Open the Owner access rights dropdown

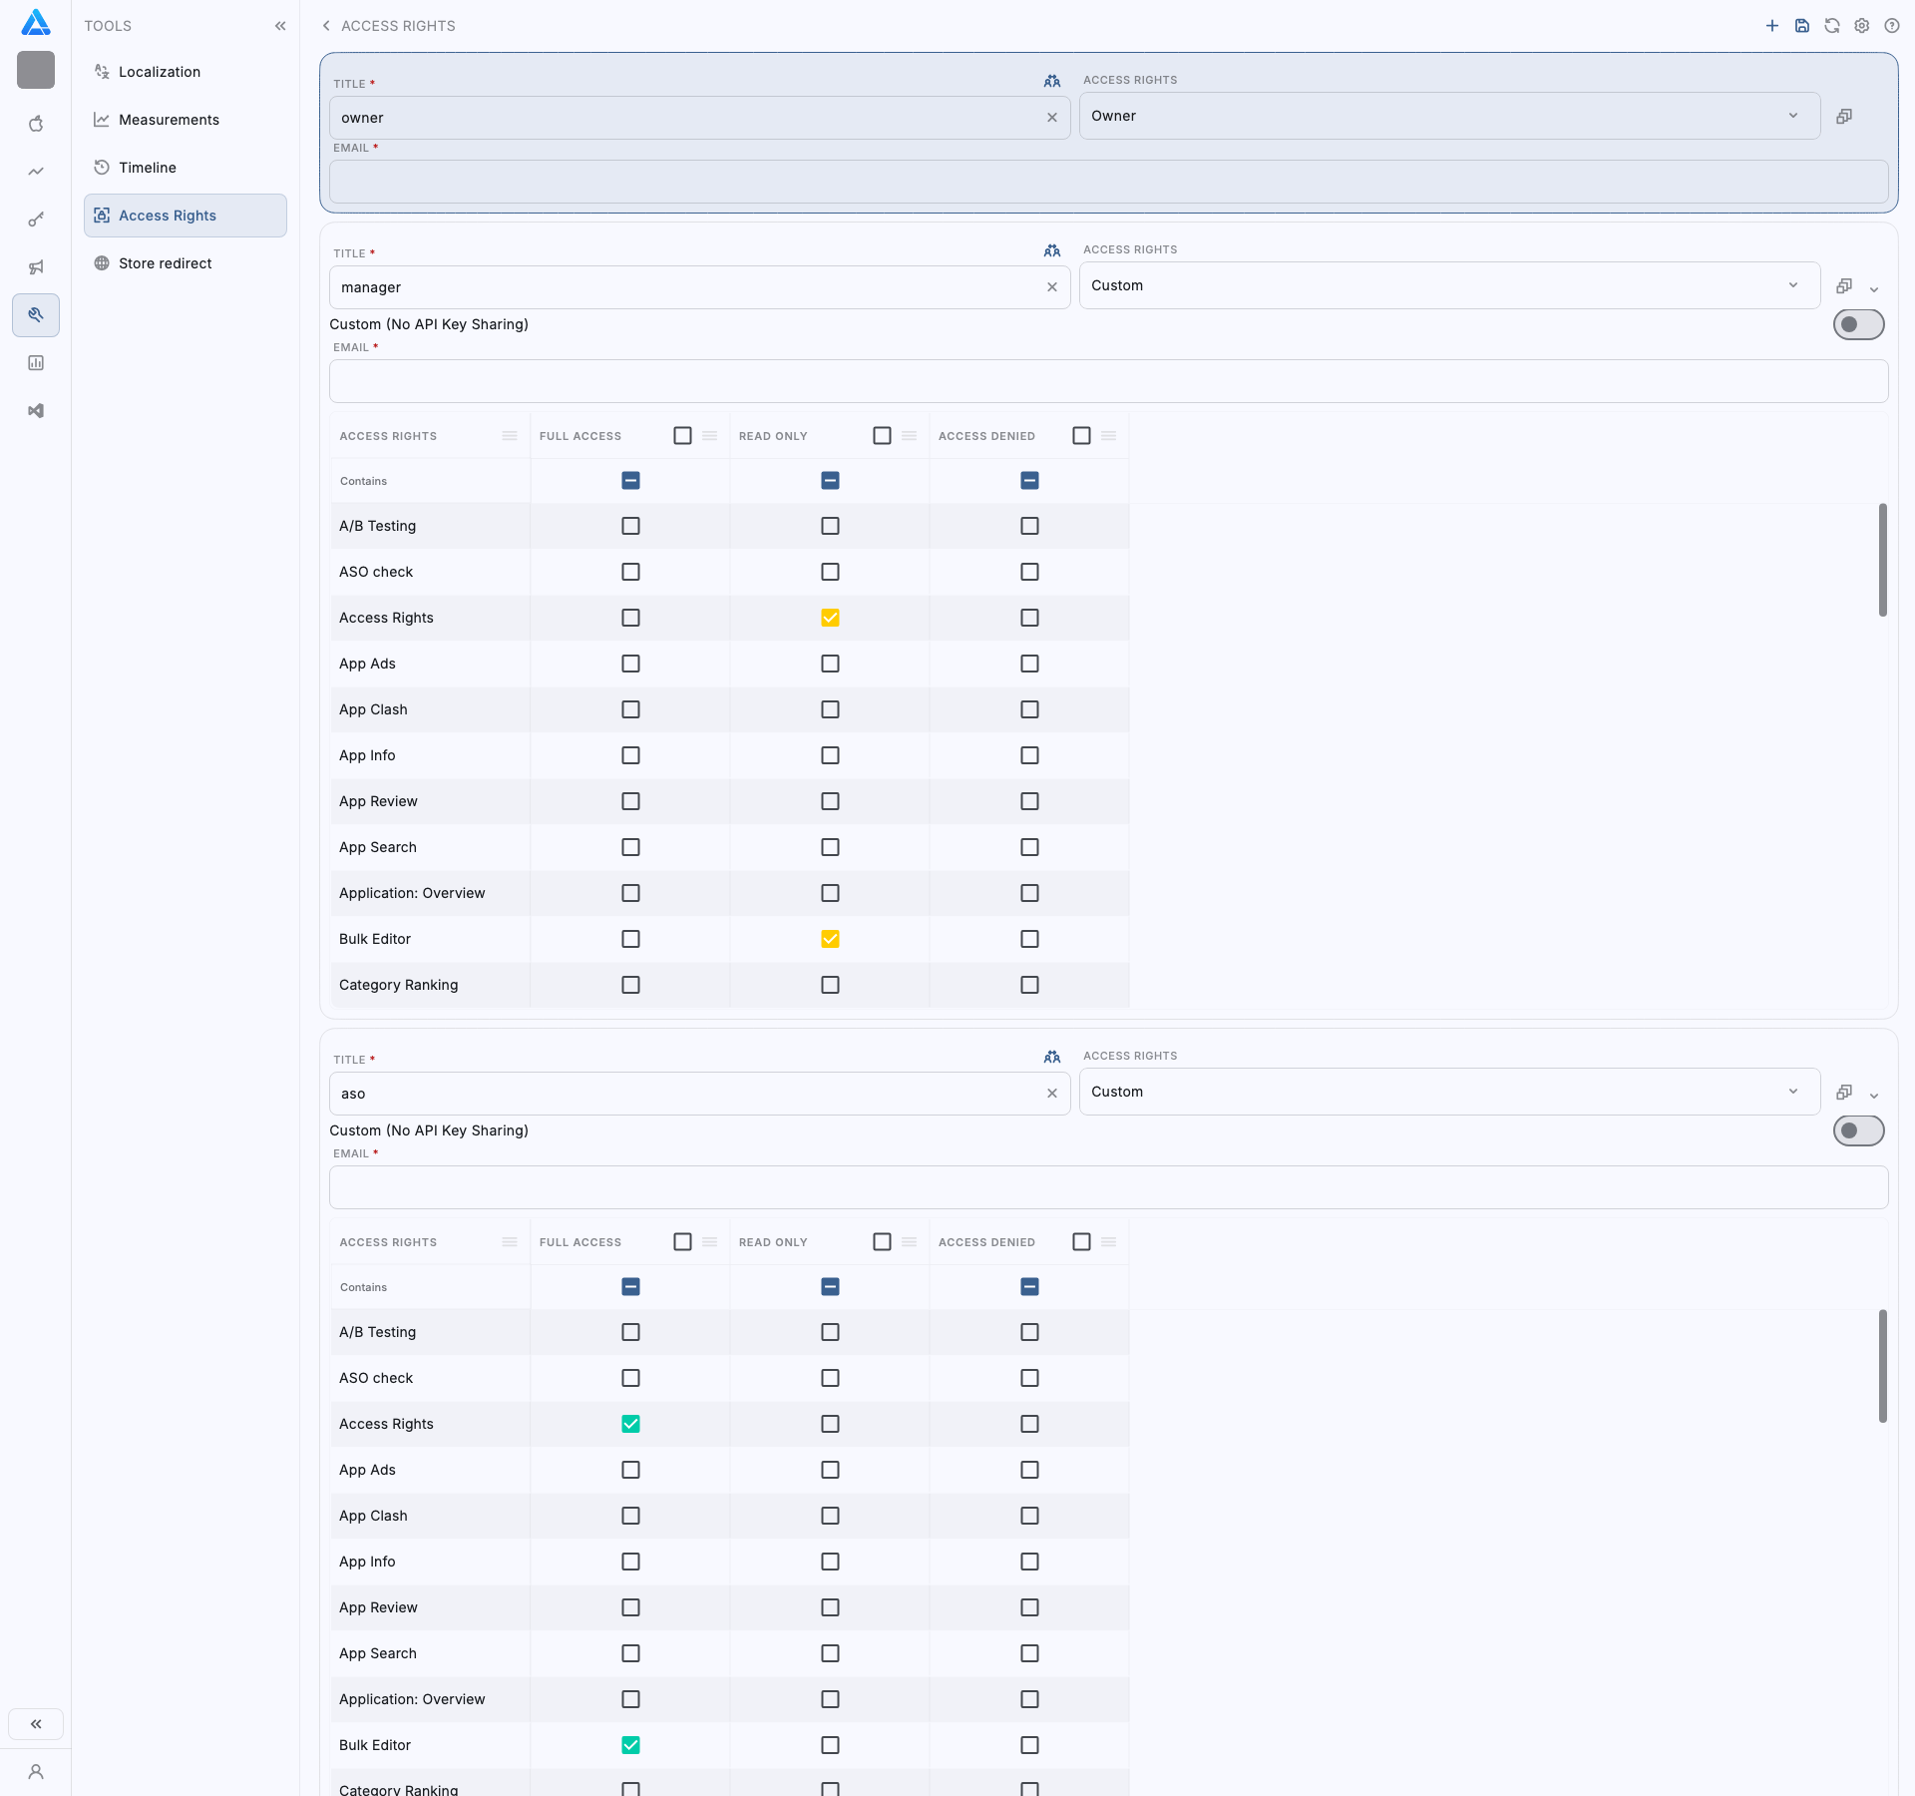tap(1449, 116)
